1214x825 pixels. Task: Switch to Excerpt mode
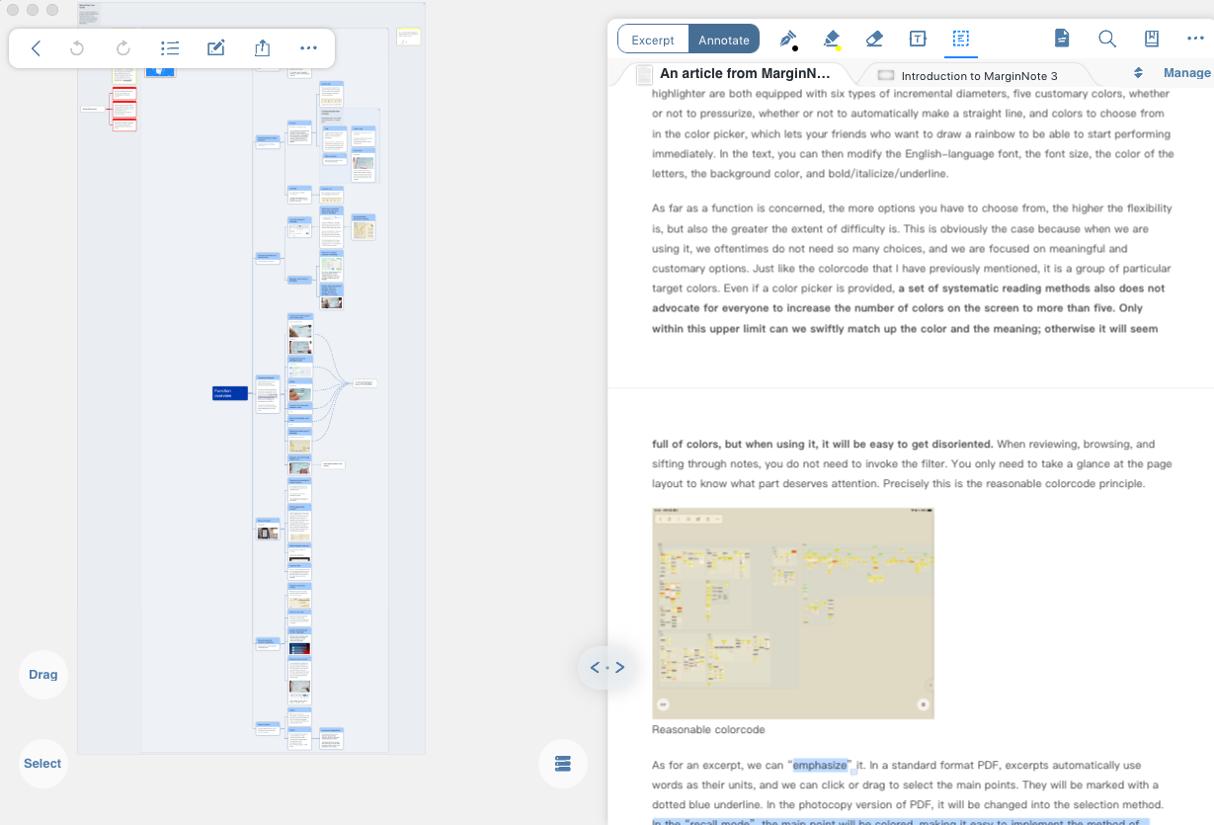tap(653, 40)
